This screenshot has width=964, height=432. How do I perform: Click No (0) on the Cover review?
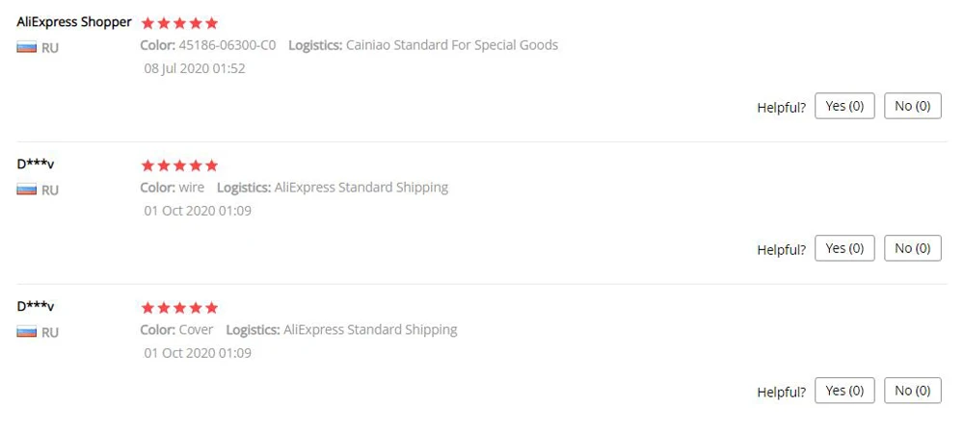pyautogui.click(x=912, y=391)
